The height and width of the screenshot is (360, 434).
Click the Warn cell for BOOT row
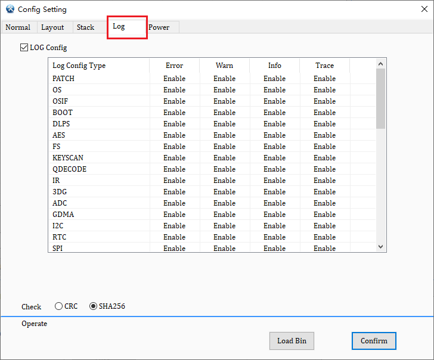[x=224, y=113]
